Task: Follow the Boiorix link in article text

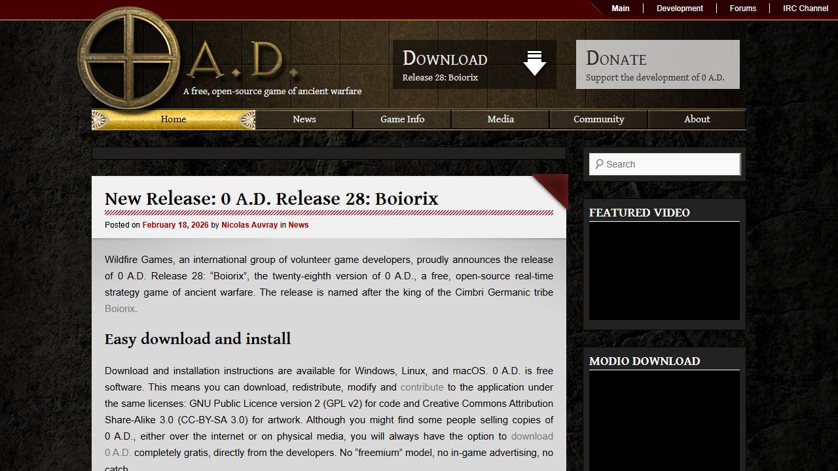Action: (120, 309)
